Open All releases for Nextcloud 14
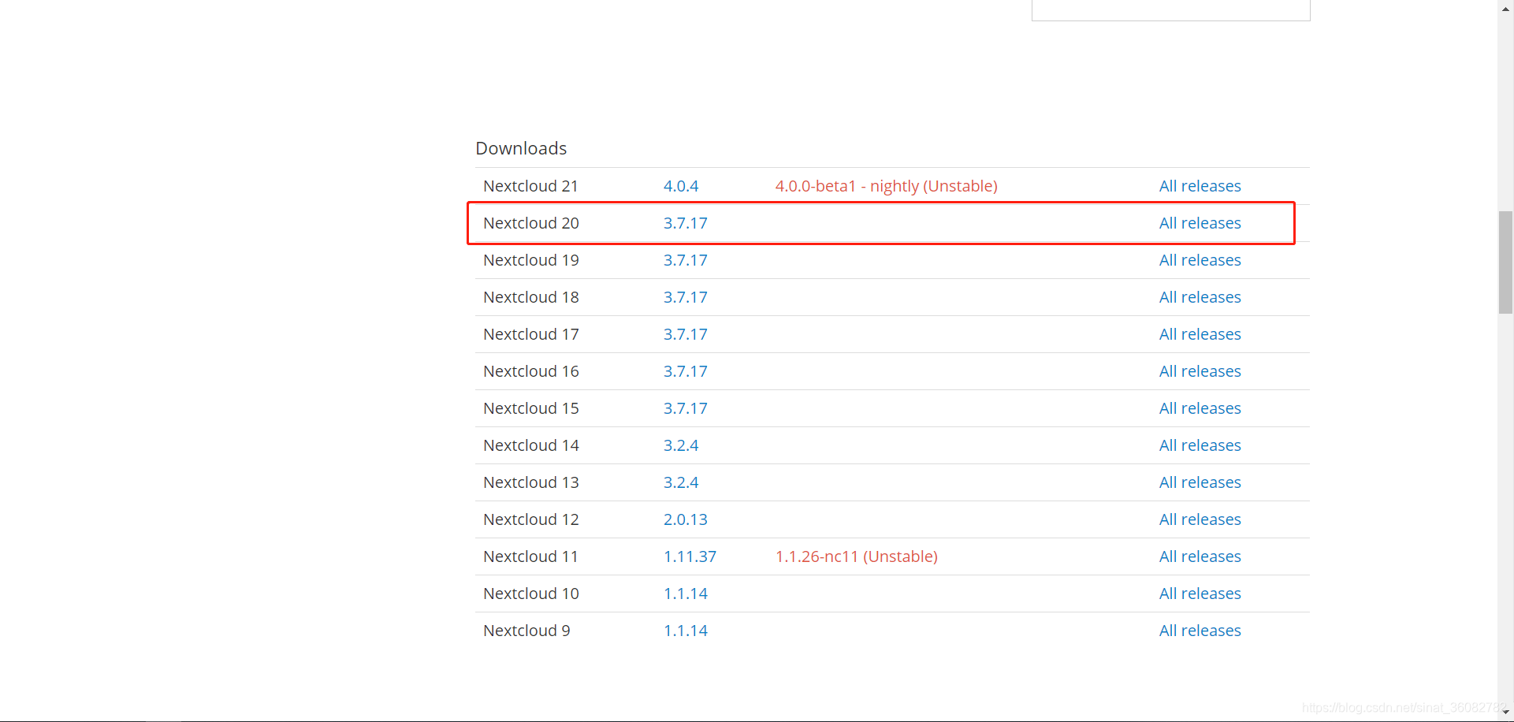The height and width of the screenshot is (722, 1514). click(1200, 445)
